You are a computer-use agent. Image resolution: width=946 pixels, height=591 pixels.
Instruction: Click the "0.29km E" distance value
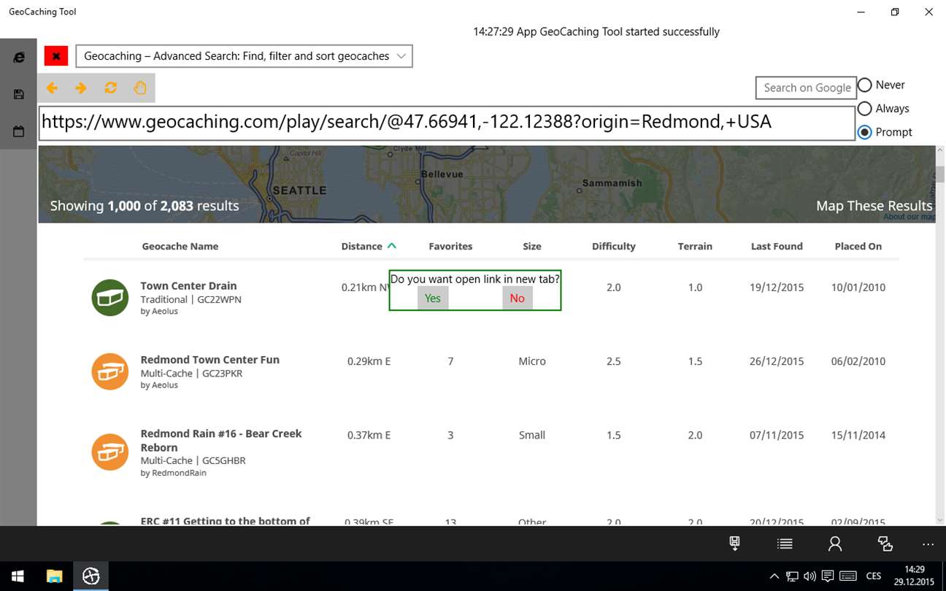click(x=369, y=361)
